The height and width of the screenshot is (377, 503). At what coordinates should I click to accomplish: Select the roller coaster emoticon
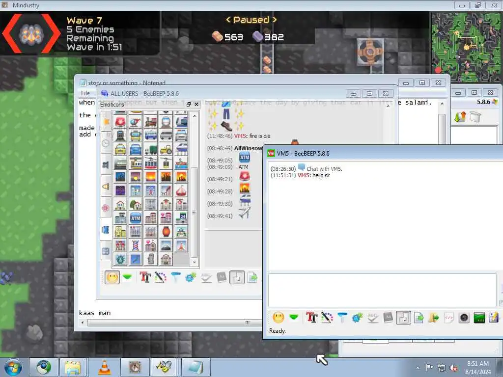pos(166,191)
